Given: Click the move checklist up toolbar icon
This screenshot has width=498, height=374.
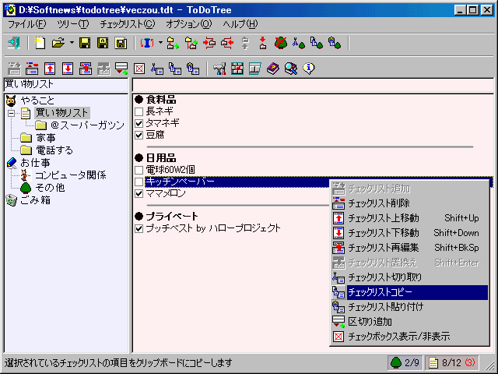Looking at the screenshot, I should click(x=50, y=69).
